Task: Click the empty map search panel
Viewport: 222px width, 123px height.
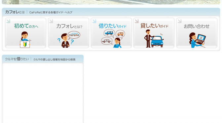Action: (43, 93)
